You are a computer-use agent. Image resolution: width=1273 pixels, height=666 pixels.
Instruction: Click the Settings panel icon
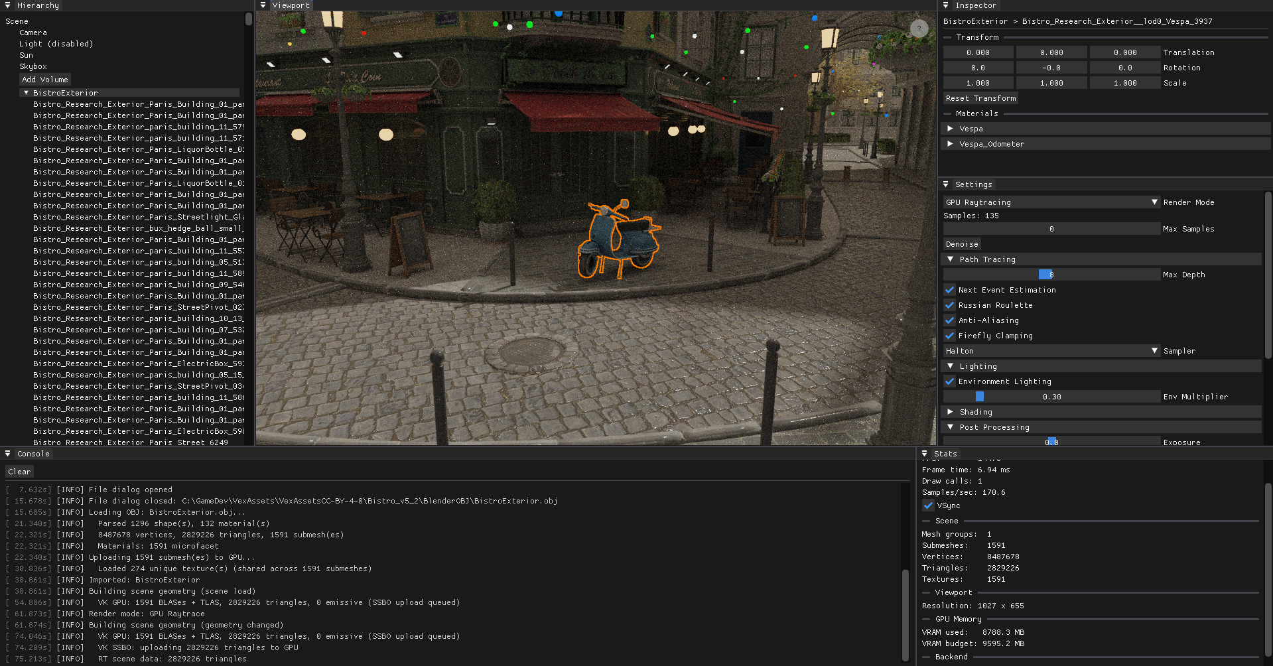[x=945, y=184]
